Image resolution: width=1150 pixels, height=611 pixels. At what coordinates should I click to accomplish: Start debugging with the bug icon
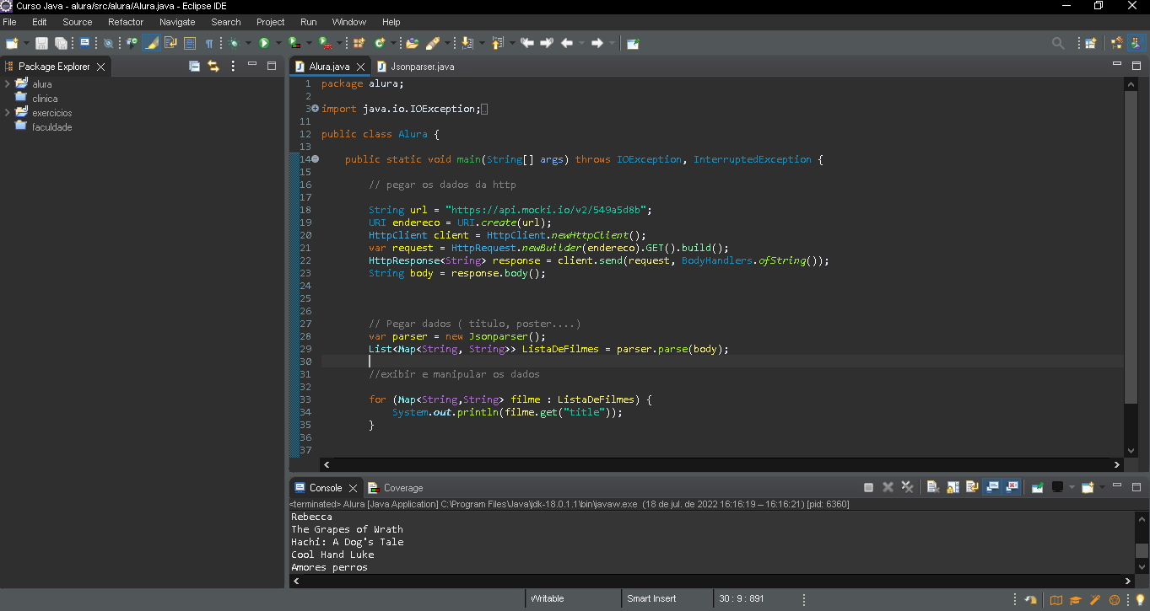234,43
